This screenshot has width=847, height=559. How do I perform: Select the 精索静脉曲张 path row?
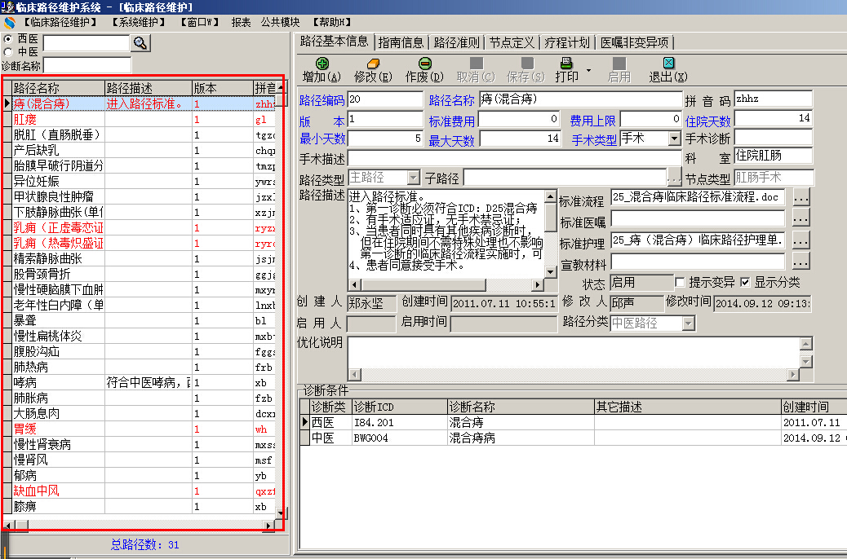click(144, 258)
